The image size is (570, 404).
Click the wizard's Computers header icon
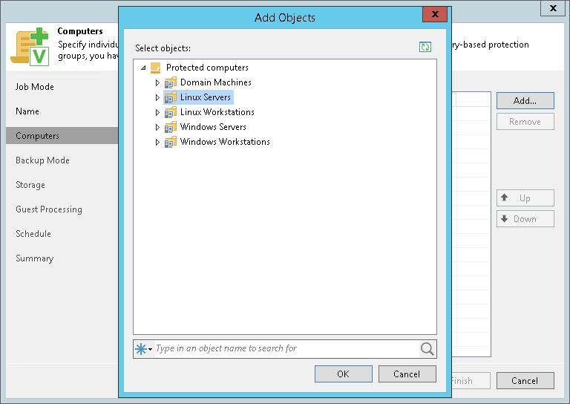tap(30, 47)
